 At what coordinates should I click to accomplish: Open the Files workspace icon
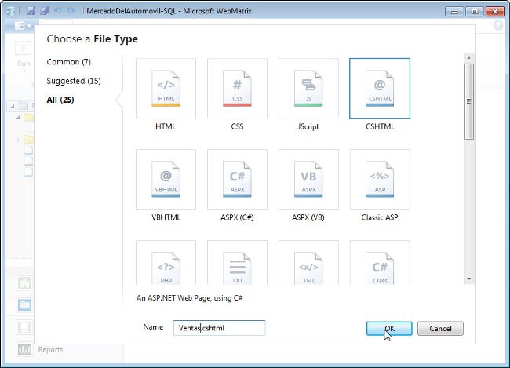click(x=24, y=305)
